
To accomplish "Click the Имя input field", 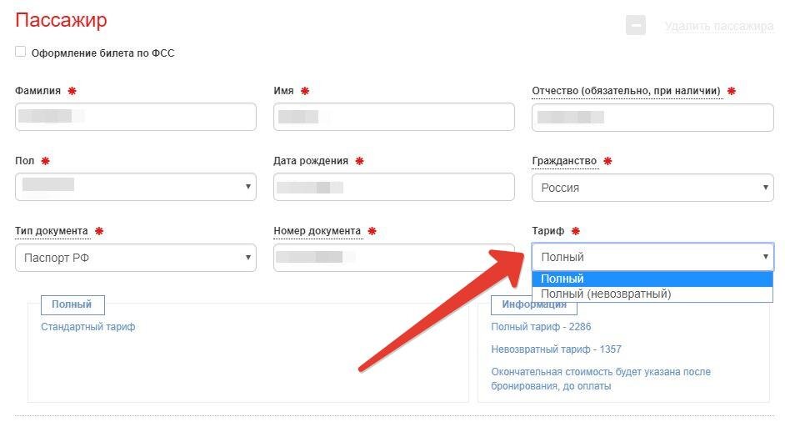I will point(394,117).
